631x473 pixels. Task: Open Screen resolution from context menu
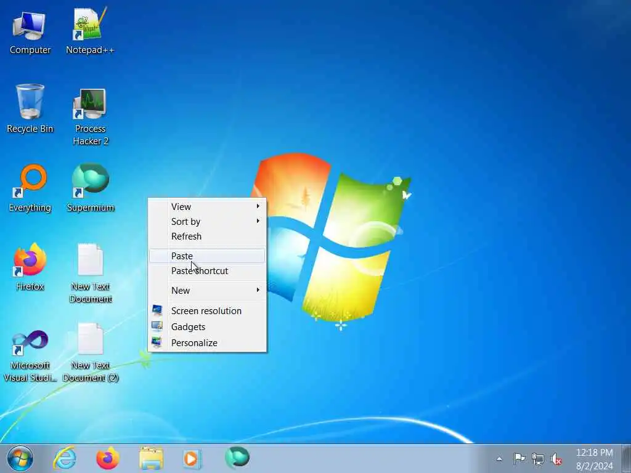207,311
